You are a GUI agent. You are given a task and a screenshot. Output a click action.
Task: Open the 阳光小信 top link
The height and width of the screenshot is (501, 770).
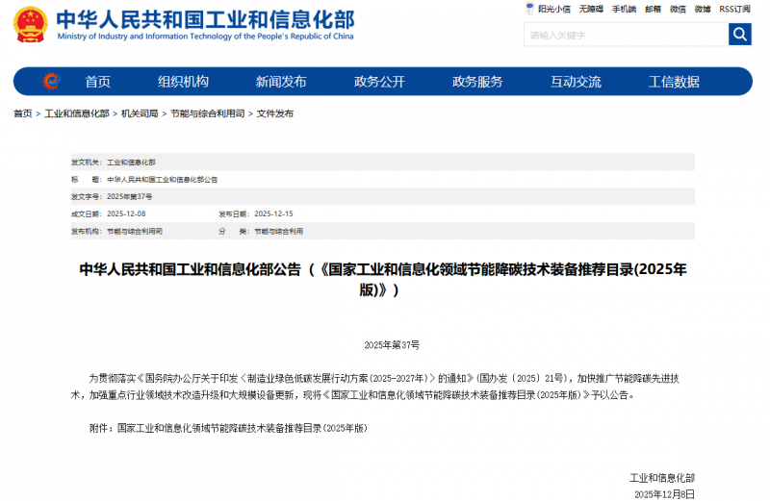click(x=554, y=9)
